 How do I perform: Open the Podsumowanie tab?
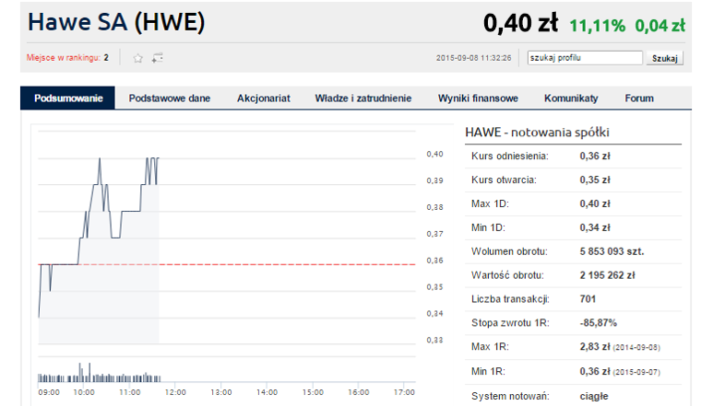pos(68,98)
